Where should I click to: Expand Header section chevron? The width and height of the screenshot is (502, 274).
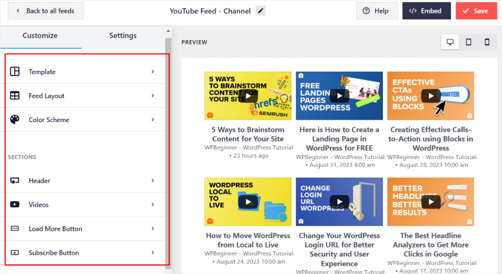pyautogui.click(x=153, y=180)
